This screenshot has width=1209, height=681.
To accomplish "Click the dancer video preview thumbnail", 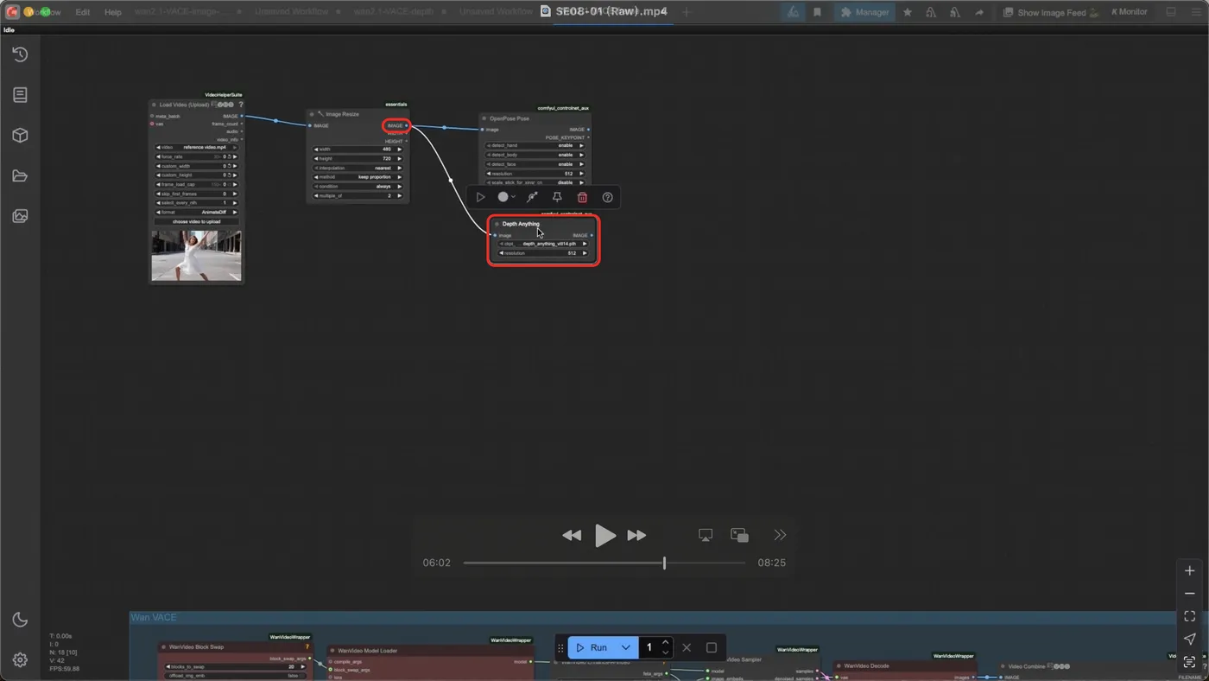I will coord(196,255).
